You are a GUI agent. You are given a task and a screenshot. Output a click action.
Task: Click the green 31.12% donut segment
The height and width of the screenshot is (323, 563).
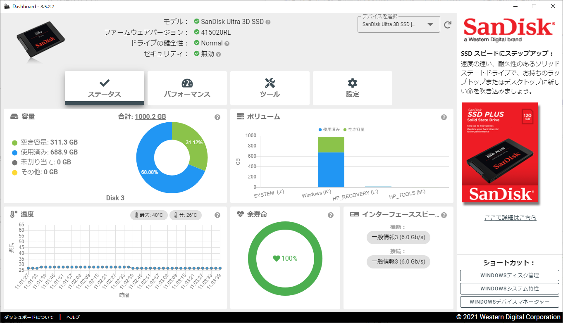pos(194,143)
